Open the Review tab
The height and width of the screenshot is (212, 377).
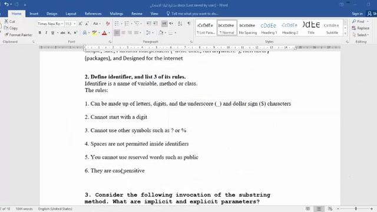[x=137, y=14]
